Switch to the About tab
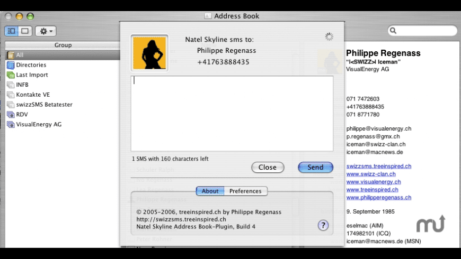This screenshot has width=461, height=259. [210, 191]
